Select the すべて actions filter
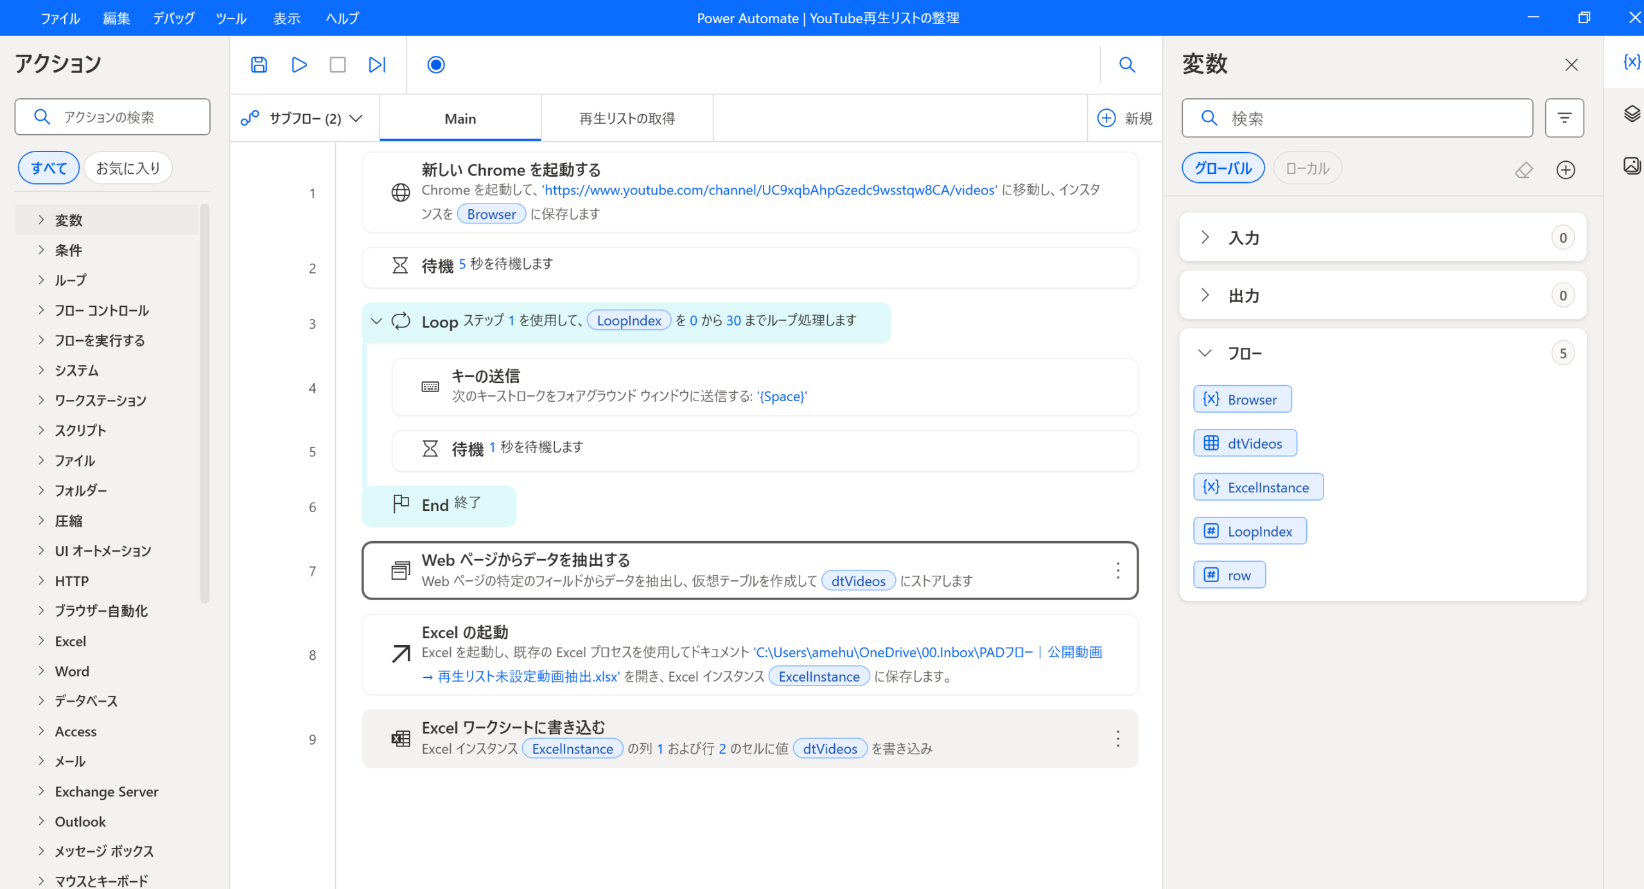This screenshot has width=1644, height=889. click(x=49, y=168)
